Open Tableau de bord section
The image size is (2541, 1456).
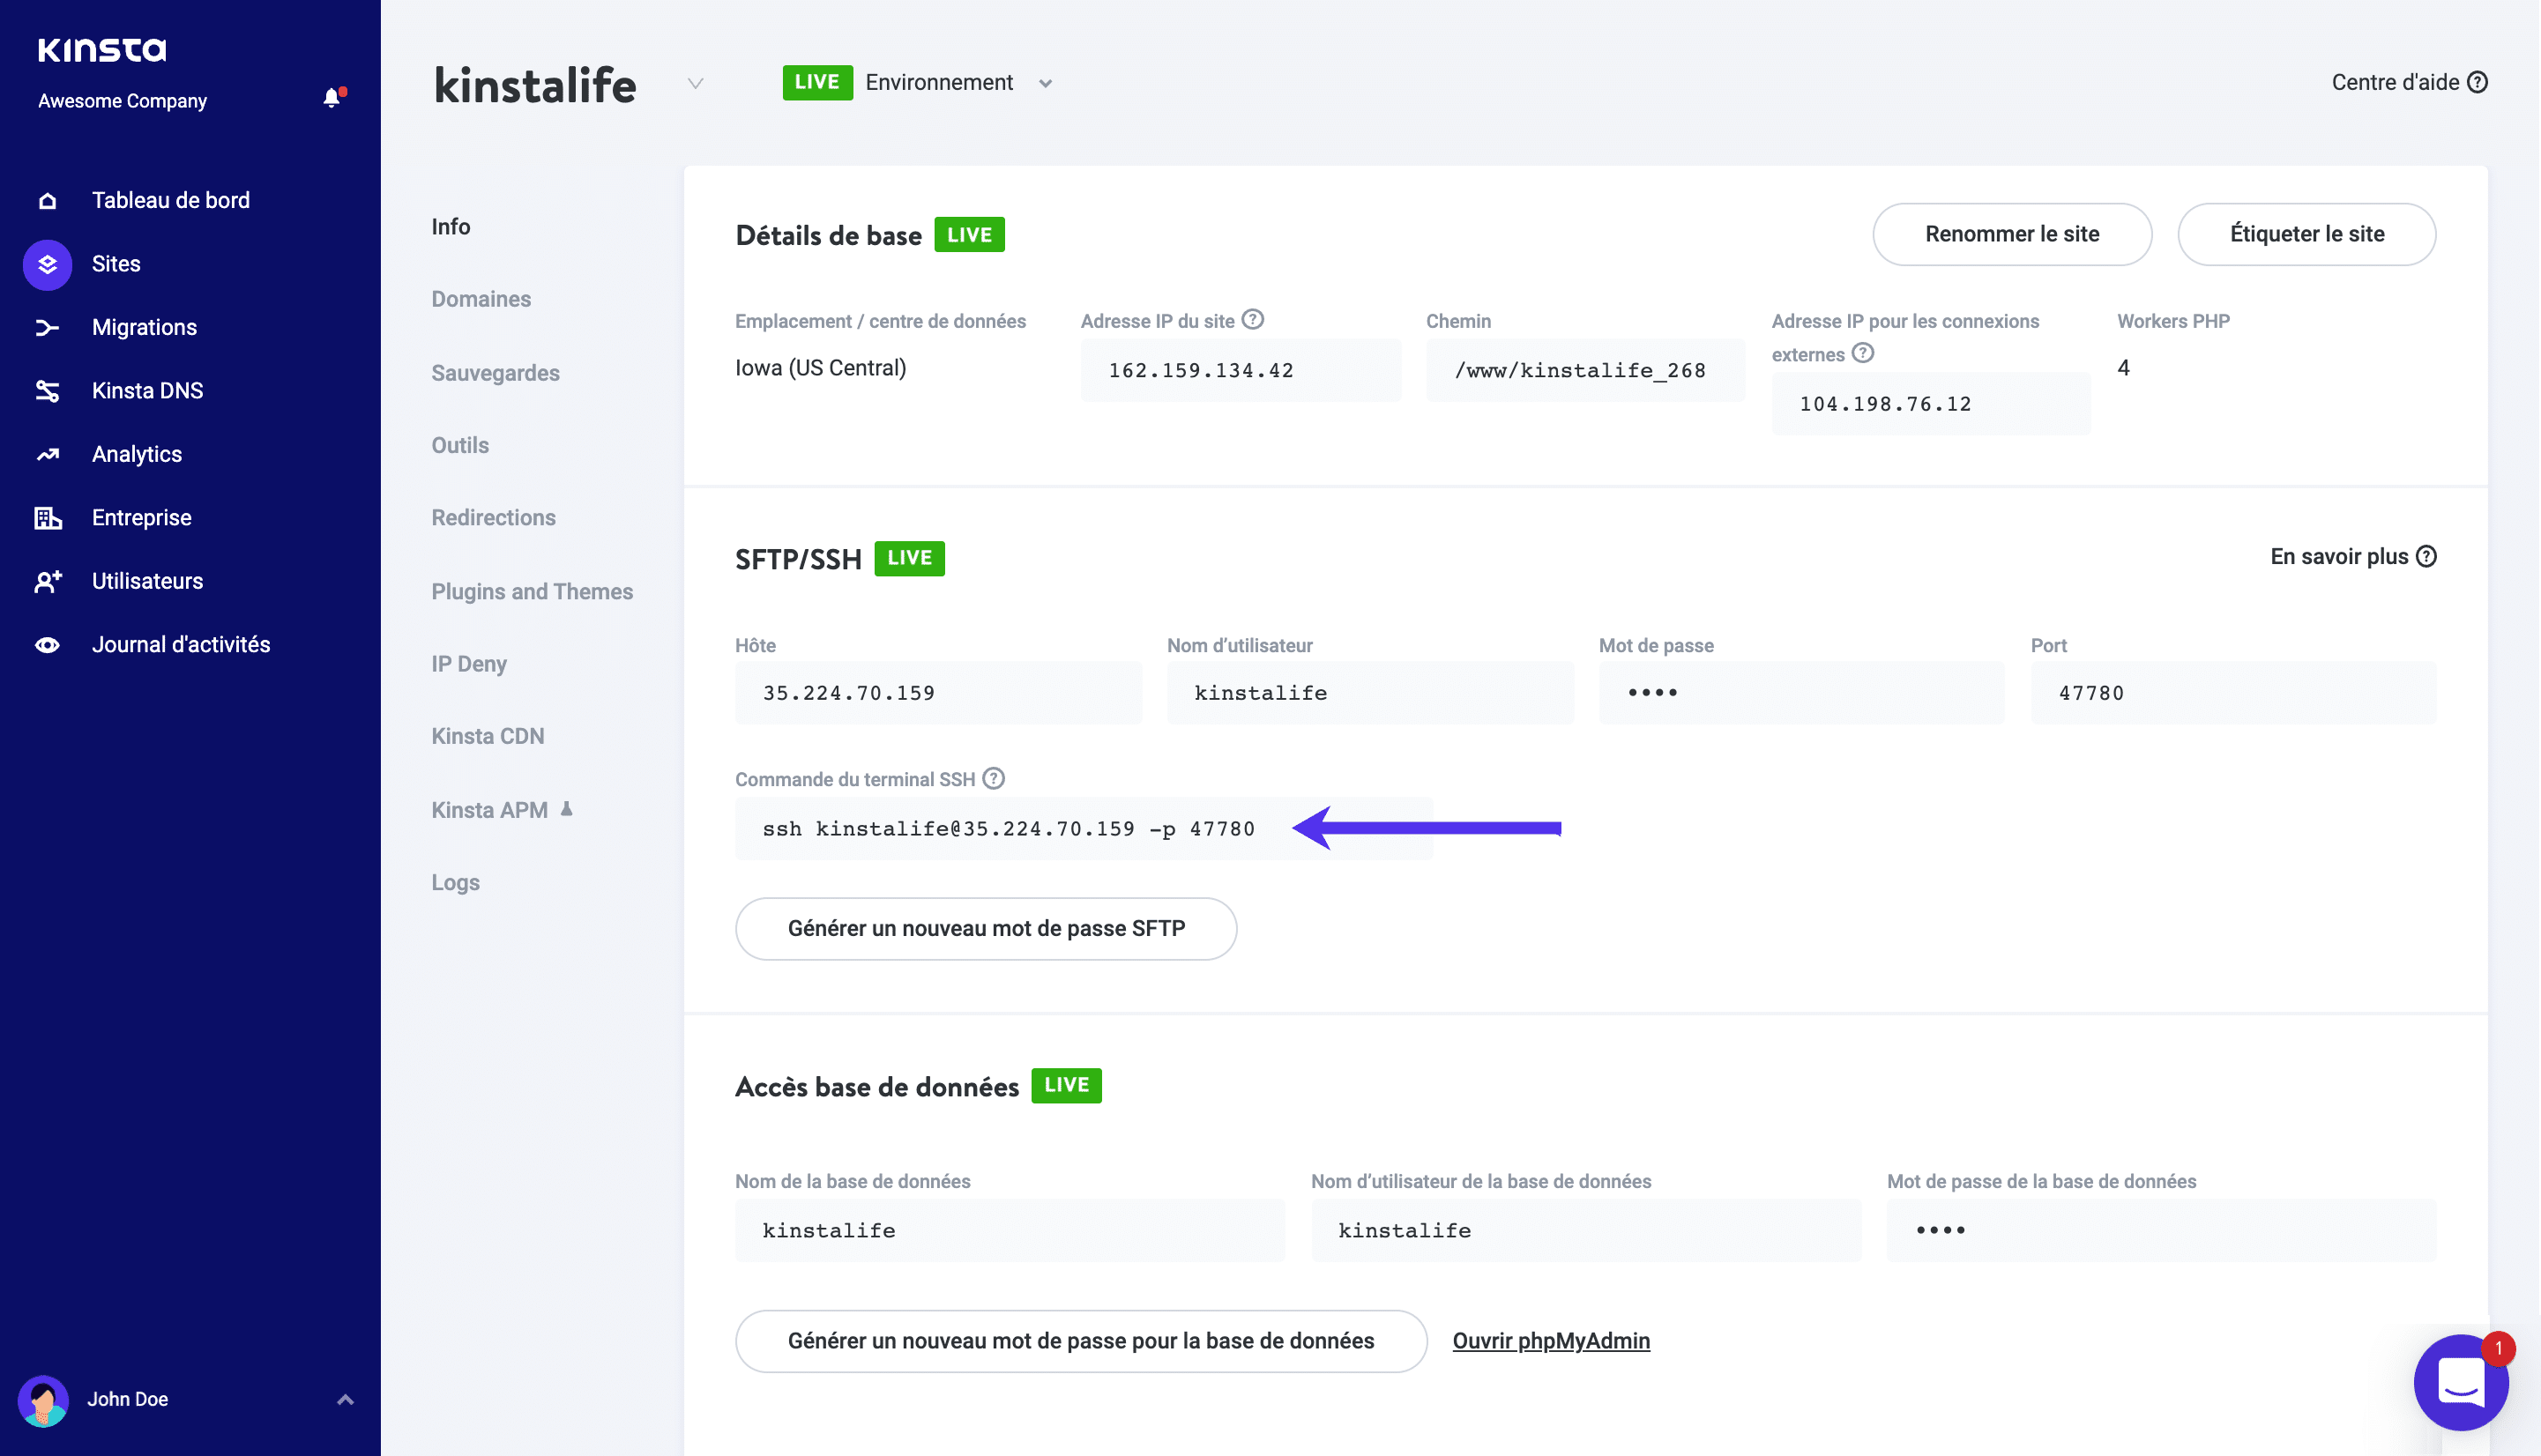171,199
